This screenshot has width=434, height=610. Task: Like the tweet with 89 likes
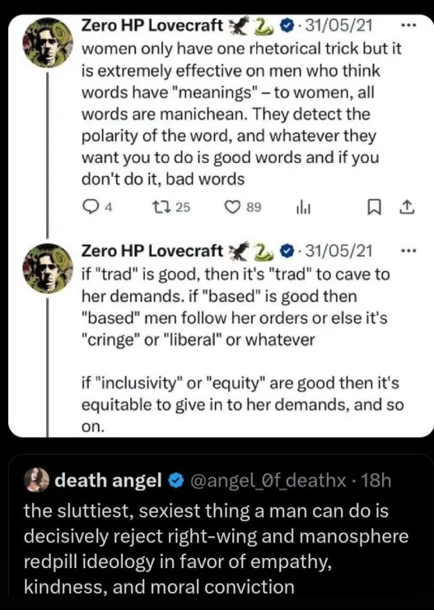233,207
